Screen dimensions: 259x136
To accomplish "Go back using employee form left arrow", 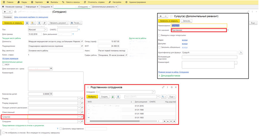I will coord(5,12).
